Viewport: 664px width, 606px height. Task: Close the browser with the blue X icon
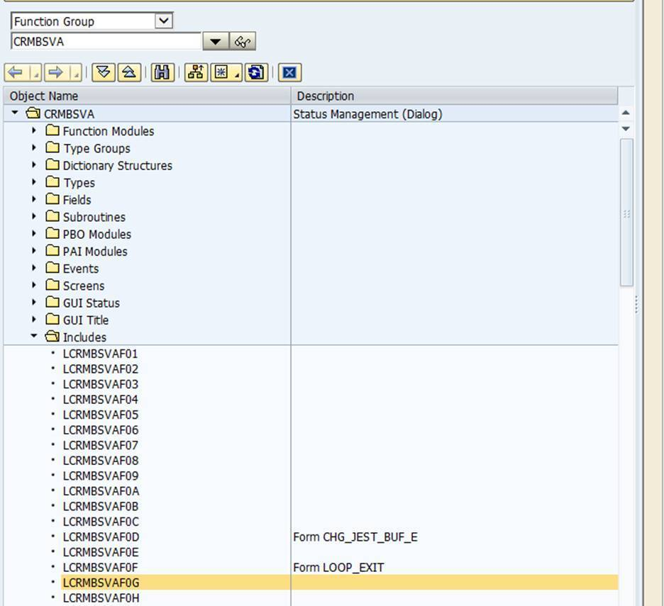pos(289,73)
